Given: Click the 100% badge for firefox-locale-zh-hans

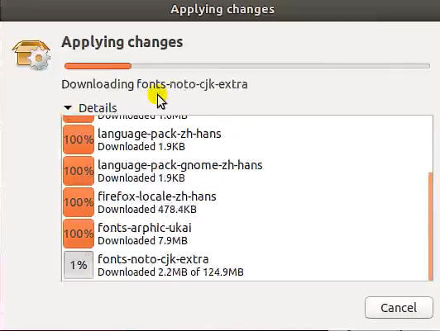Looking at the screenshot, I should click(x=79, y=202).
